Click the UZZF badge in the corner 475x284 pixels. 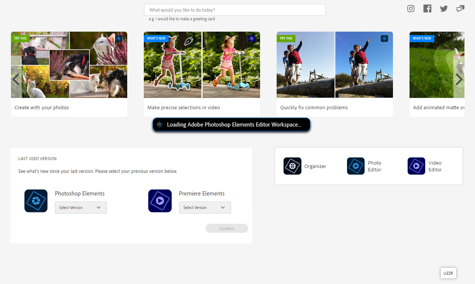tap(448, 273)
